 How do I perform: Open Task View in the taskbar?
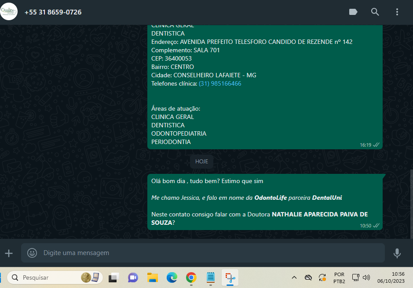pyautogui.click(x=113, y=277)
